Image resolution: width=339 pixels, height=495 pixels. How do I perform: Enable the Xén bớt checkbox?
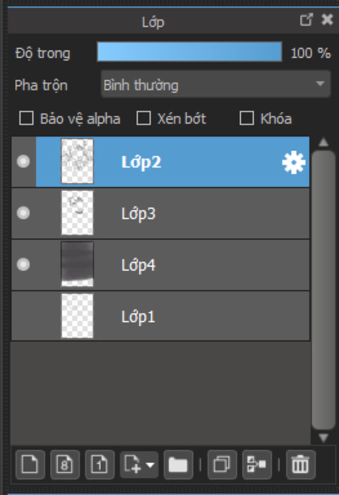click(144, 118)
